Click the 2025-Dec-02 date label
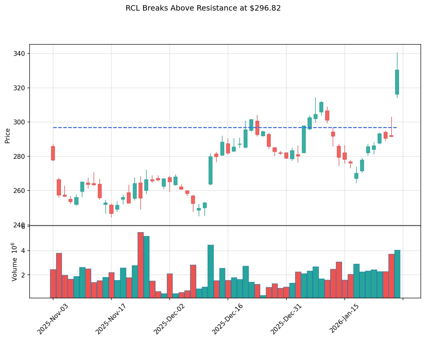 [x=169, y=319]
